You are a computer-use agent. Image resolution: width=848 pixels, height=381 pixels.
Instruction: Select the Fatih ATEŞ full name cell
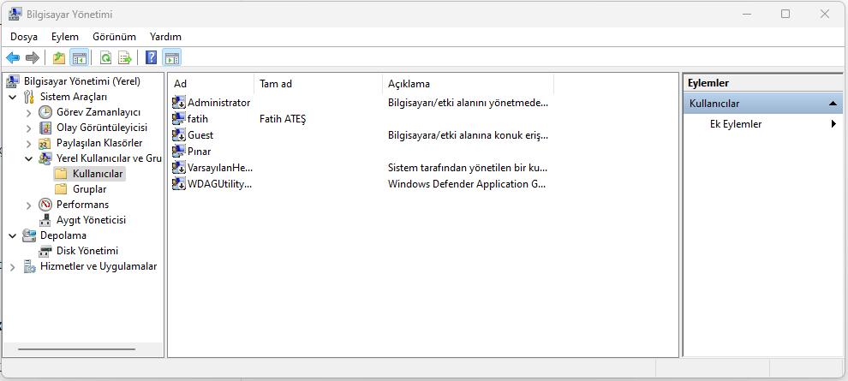pos(283,118)
